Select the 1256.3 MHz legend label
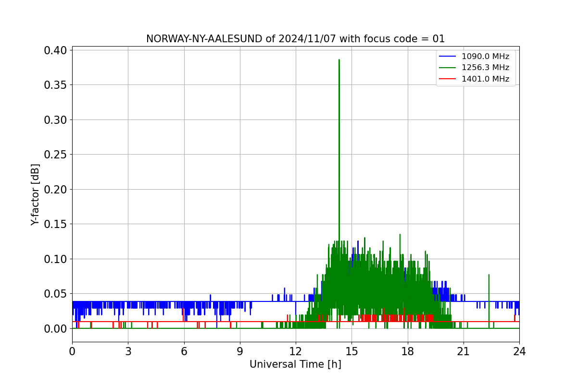The height and width of the screenshot is (384, 577). pyautogui.click(x=485, y=68)
